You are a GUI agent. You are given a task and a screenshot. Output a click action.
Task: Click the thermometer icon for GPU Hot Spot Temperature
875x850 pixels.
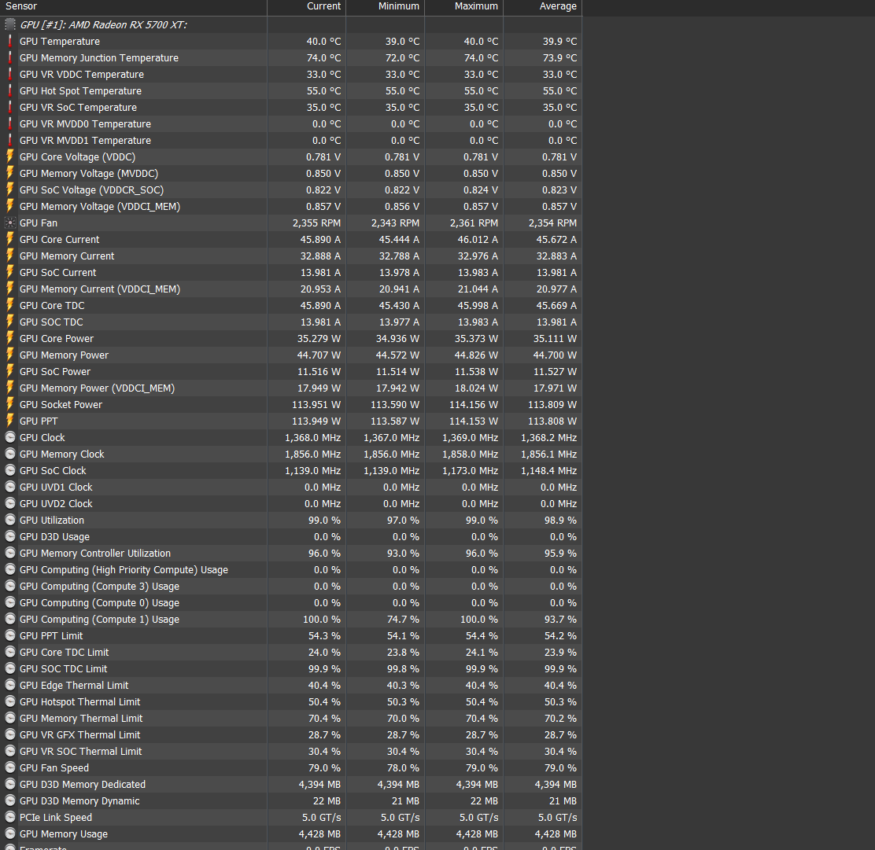(10, 91)
